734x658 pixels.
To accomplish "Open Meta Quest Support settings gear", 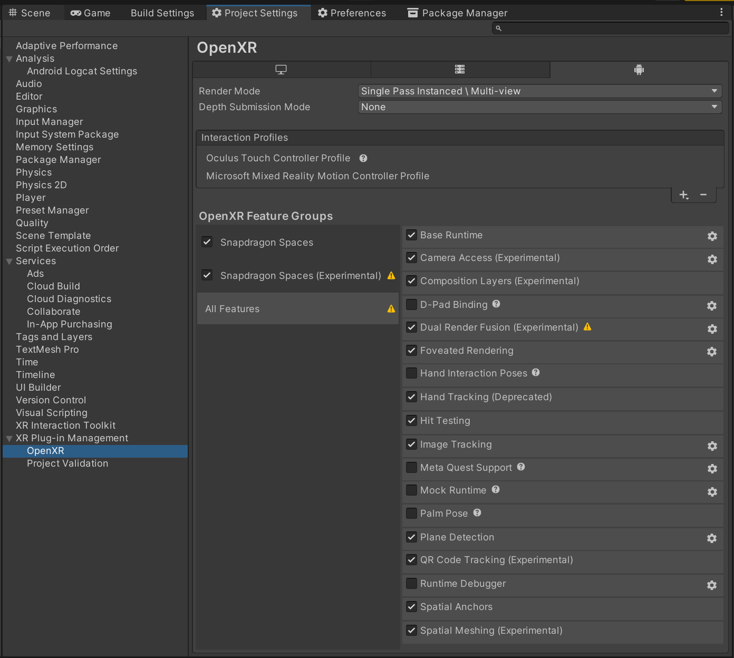I will [x=712, y=469].
